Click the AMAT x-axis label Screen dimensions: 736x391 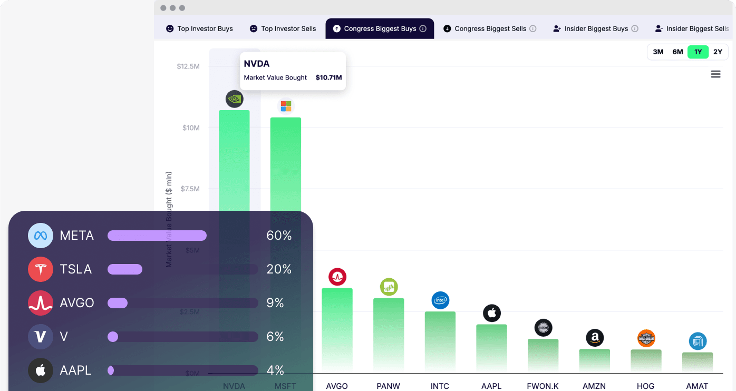coord(697,386)
